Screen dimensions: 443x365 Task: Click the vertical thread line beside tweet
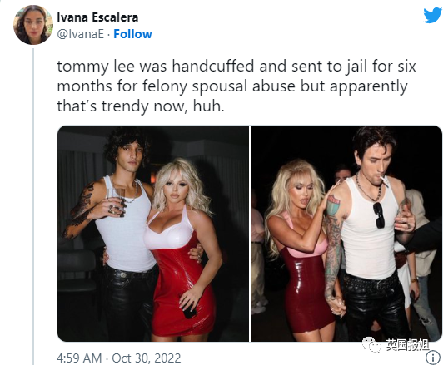33,206
